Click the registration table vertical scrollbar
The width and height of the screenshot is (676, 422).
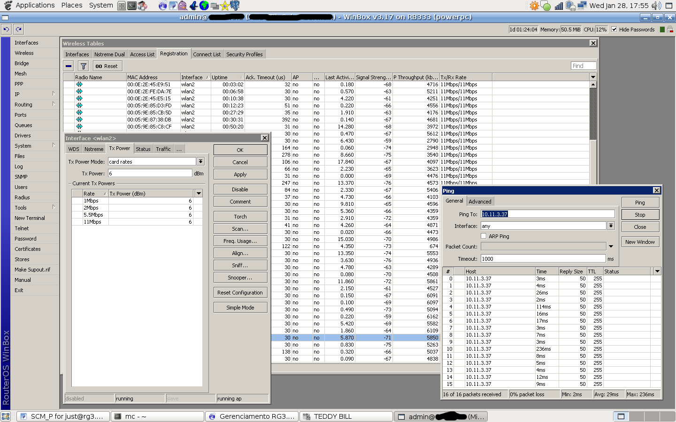pyautogui.click(x=593, y=113)
